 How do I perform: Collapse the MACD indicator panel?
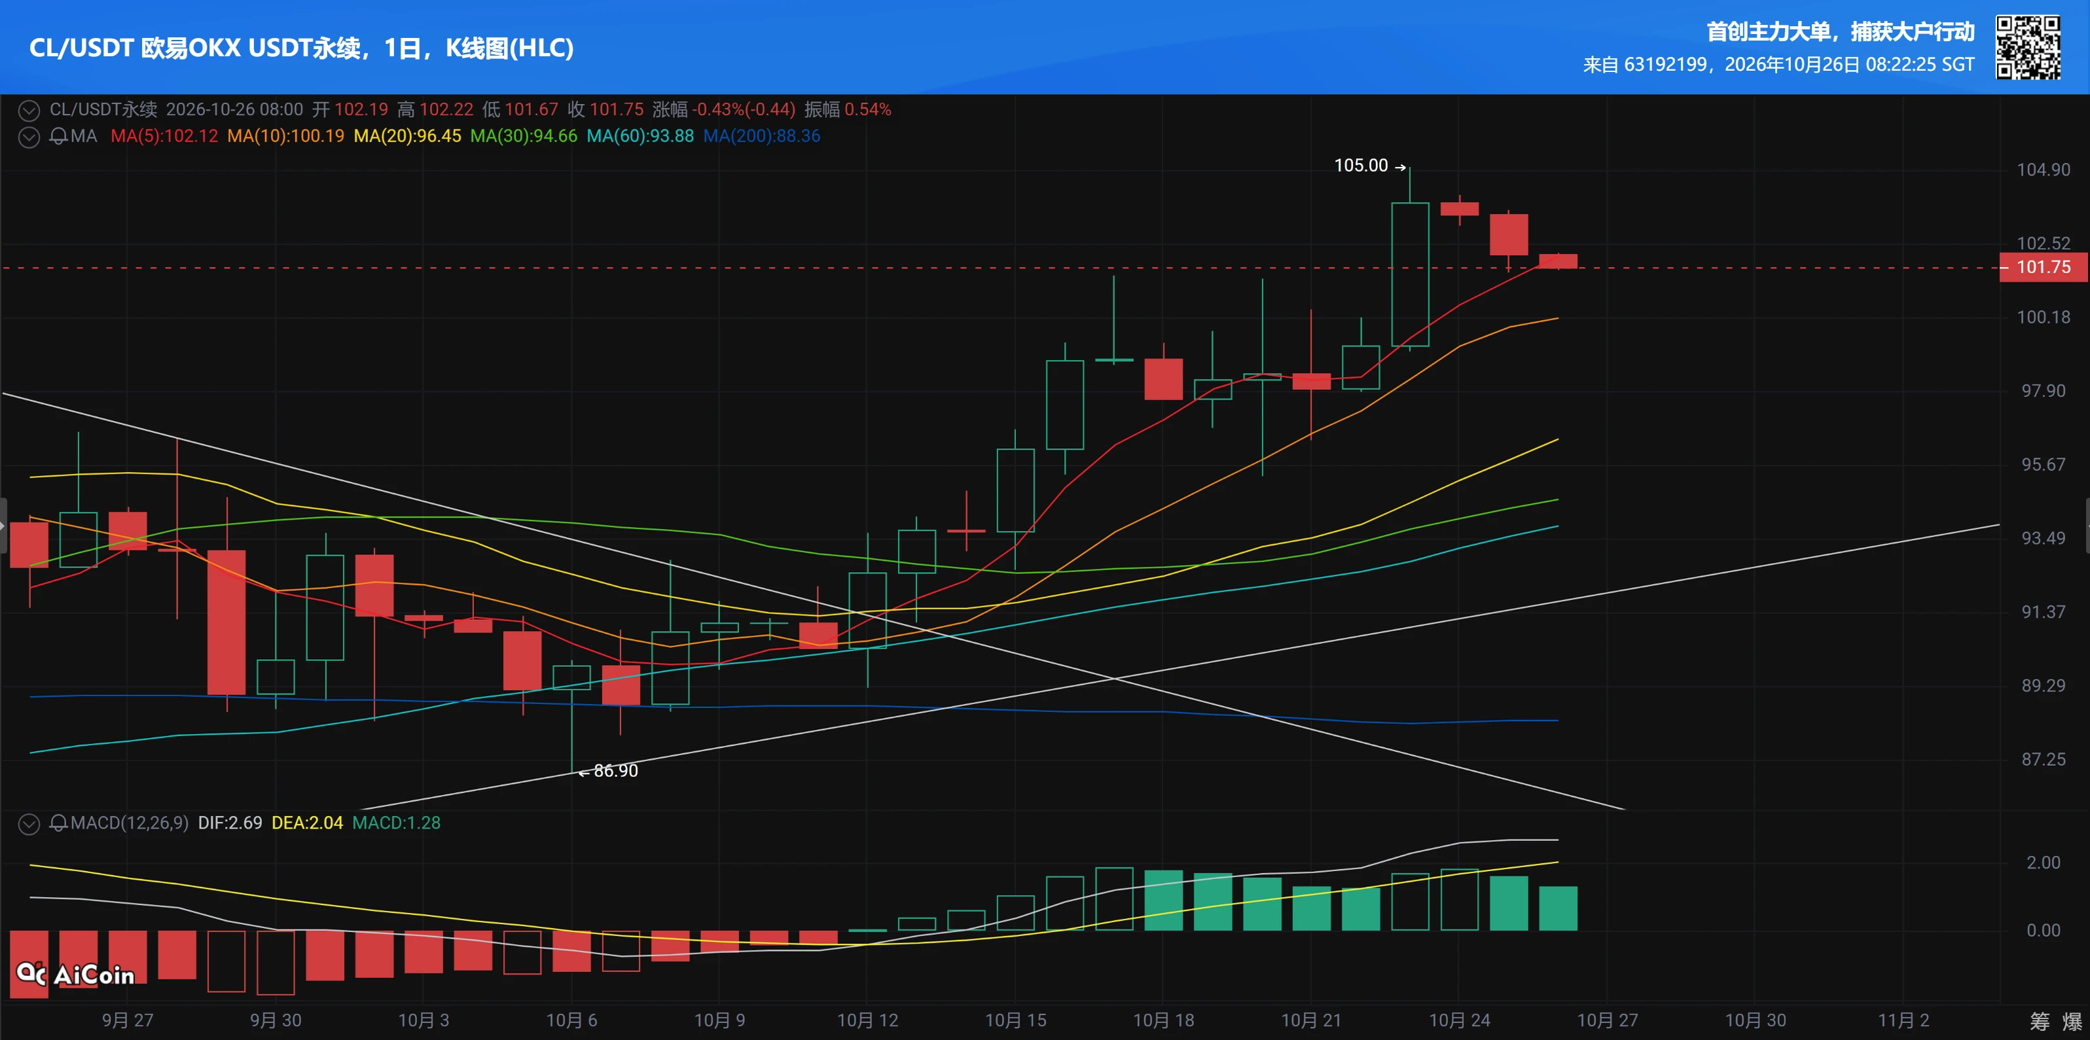tap(29, 824)
